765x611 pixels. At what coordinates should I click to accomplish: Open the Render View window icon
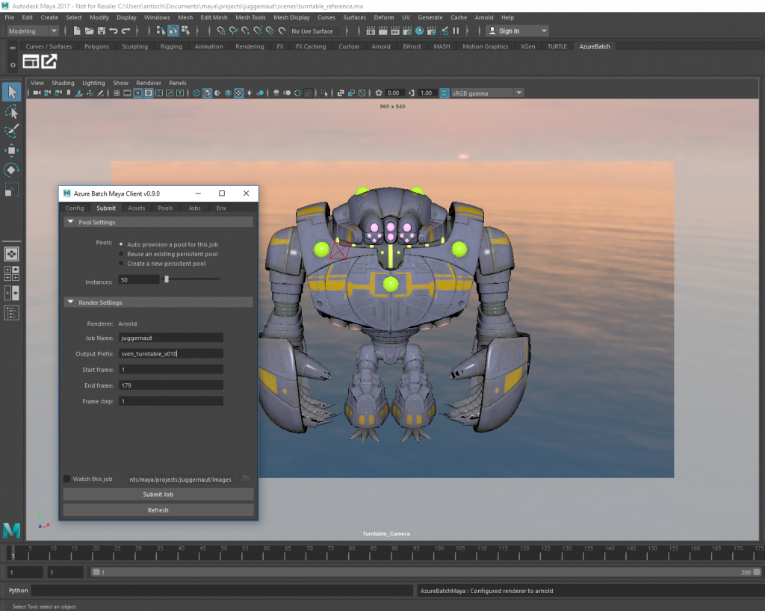point(371,31)
